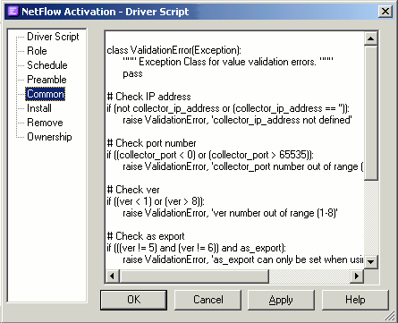Click the 'class ValidationError(Exception):' line
The width and height of the screenshot is (398, 323).
(x=174, y=50)
